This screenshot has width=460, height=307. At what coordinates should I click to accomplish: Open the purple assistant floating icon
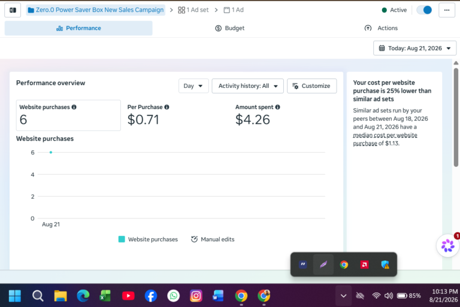[x=447, y=246]
